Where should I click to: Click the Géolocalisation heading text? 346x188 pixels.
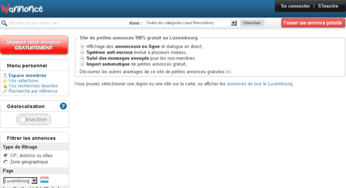(25, 106)
